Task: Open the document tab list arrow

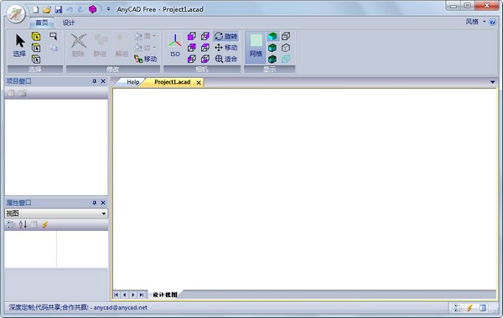Action: pyautogui.click(x=493, y=82)
